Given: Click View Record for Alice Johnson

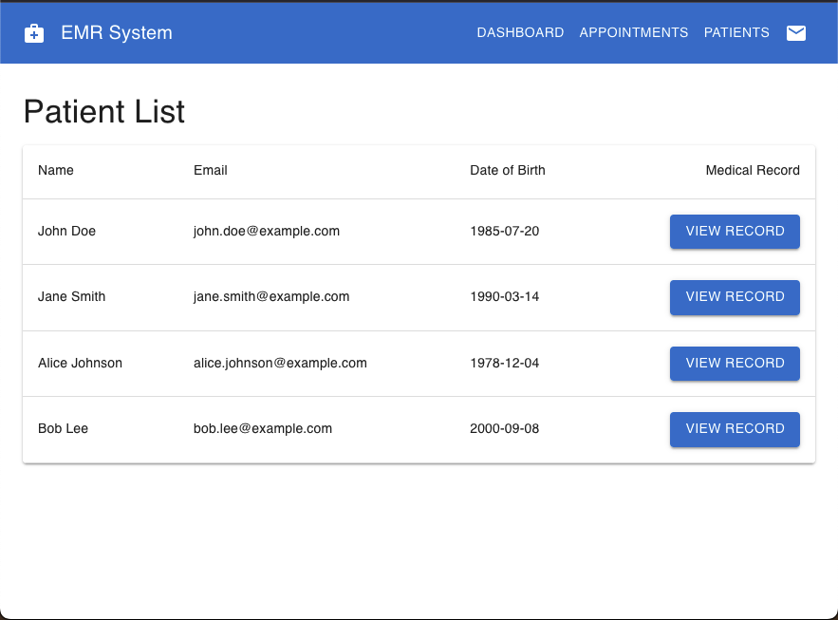Looking at the screenshot, I should click(735, 364).
